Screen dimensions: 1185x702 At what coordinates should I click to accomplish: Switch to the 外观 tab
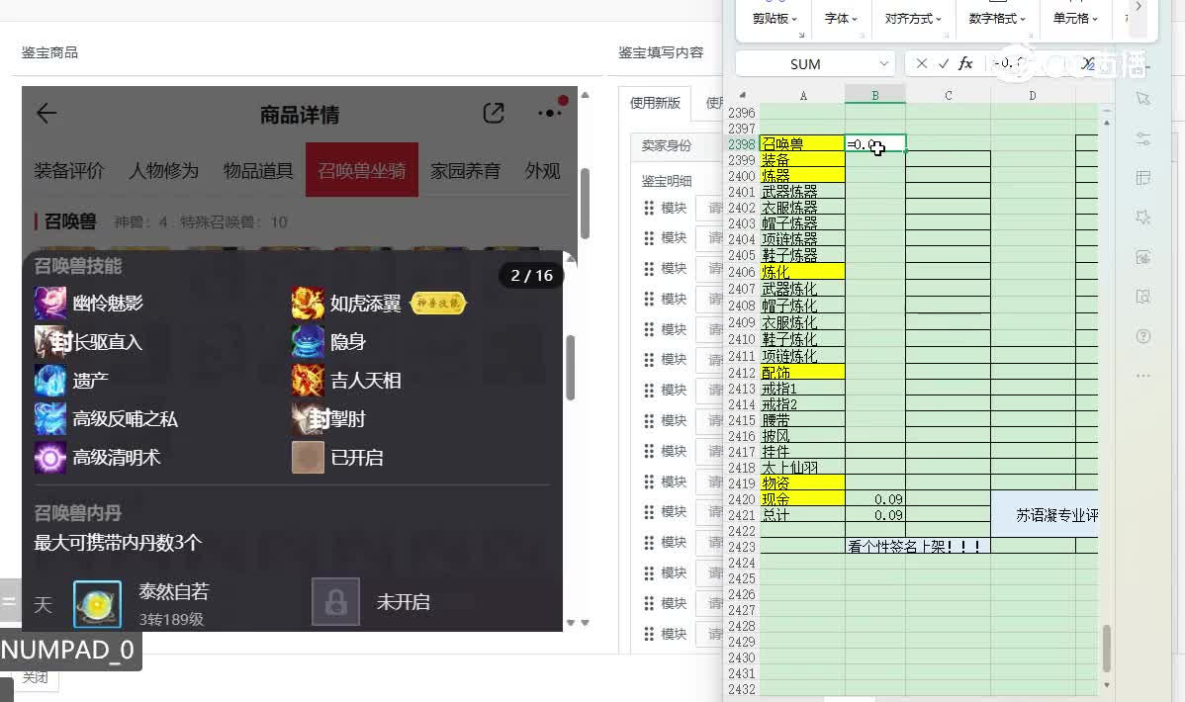[543, 171]
